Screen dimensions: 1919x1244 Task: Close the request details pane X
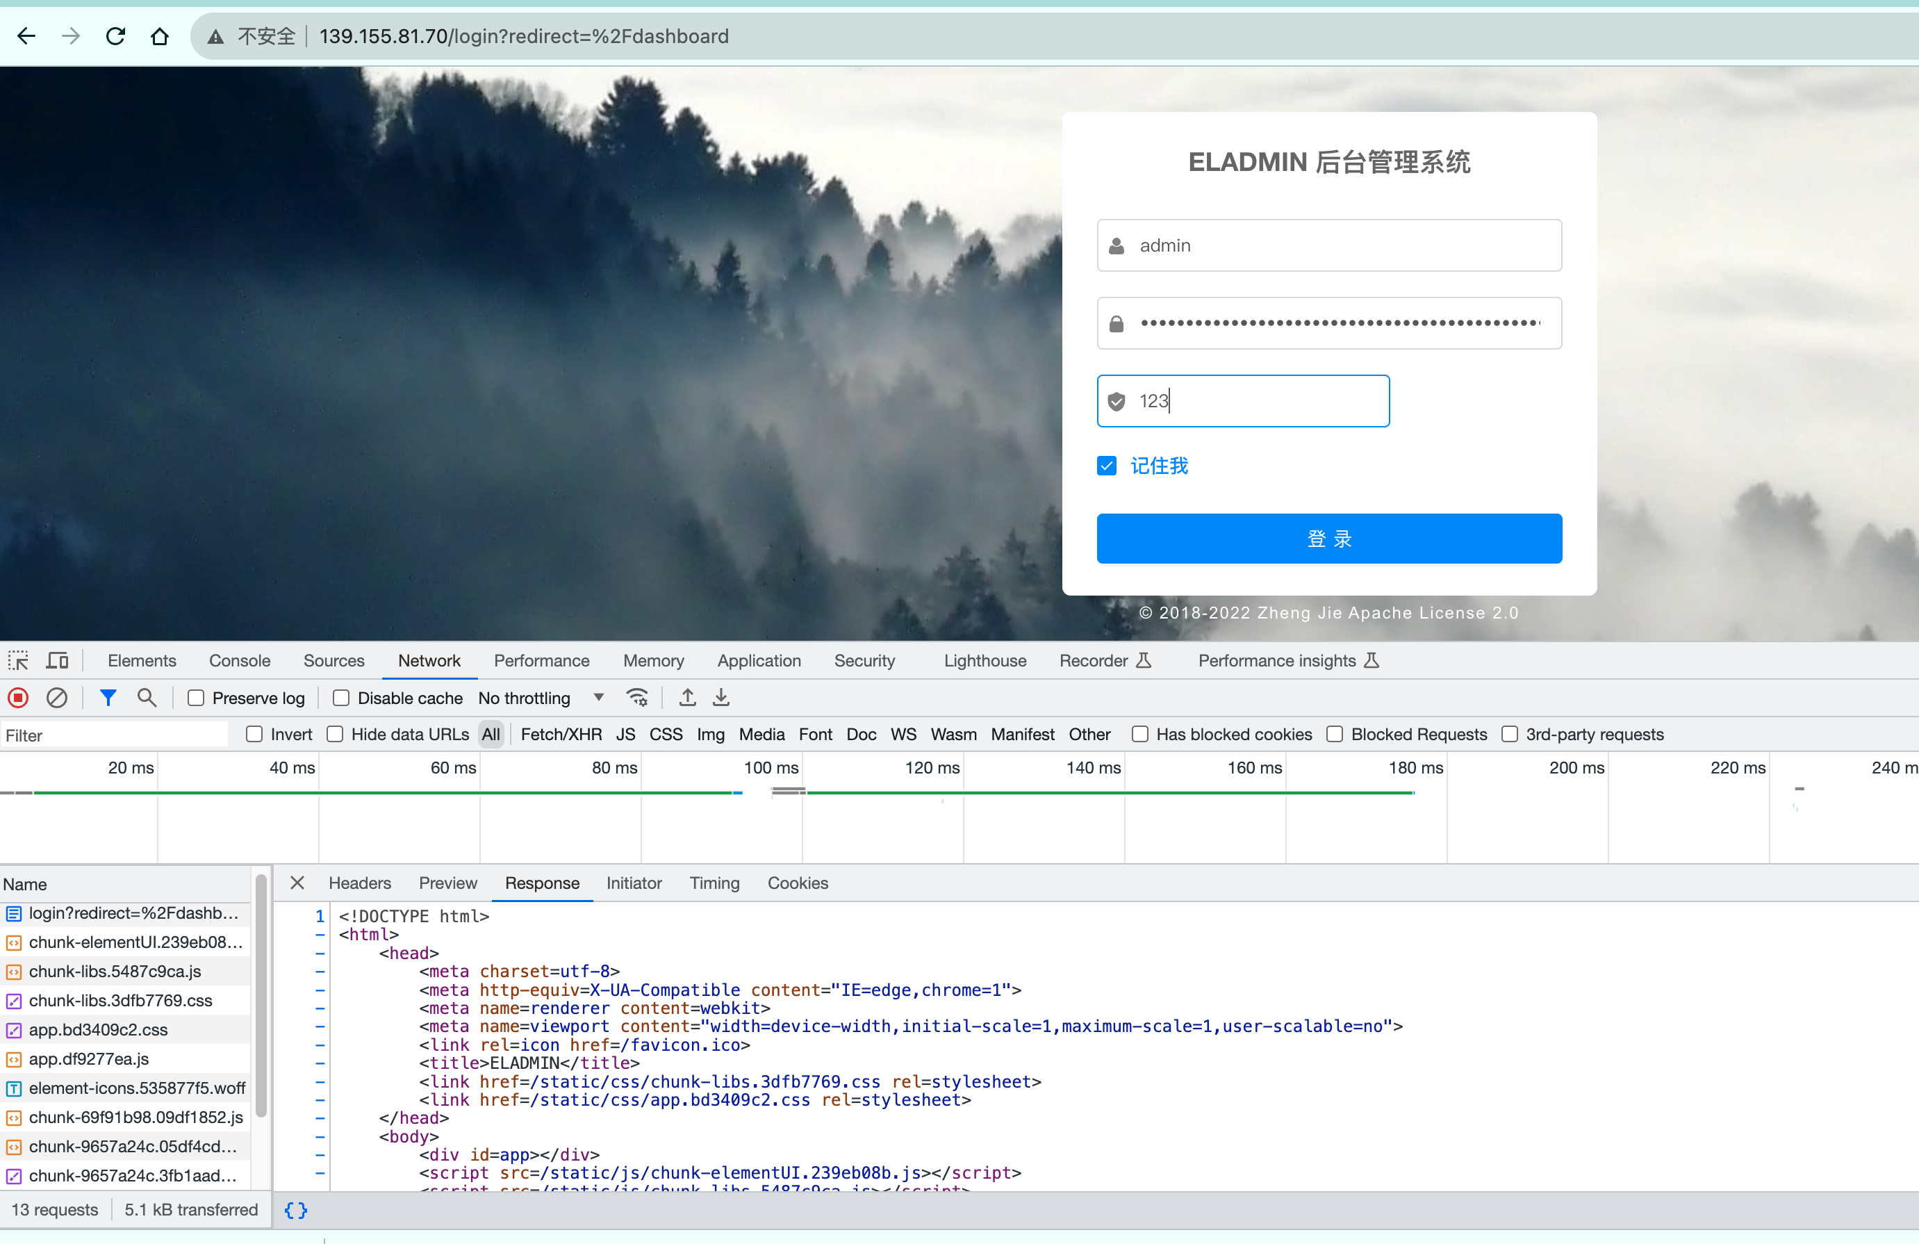pos(297,883)
